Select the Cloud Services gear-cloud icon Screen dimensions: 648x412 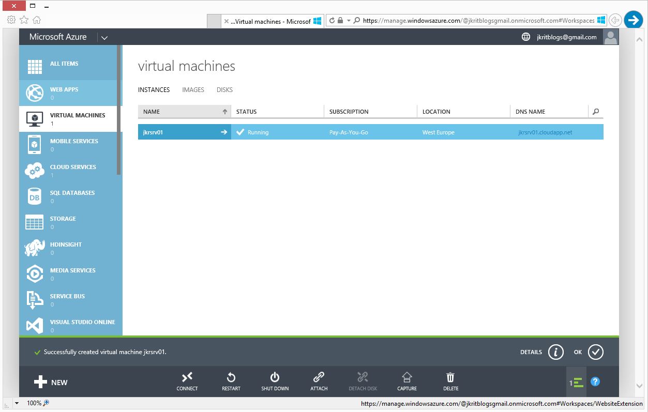(35, 171)
